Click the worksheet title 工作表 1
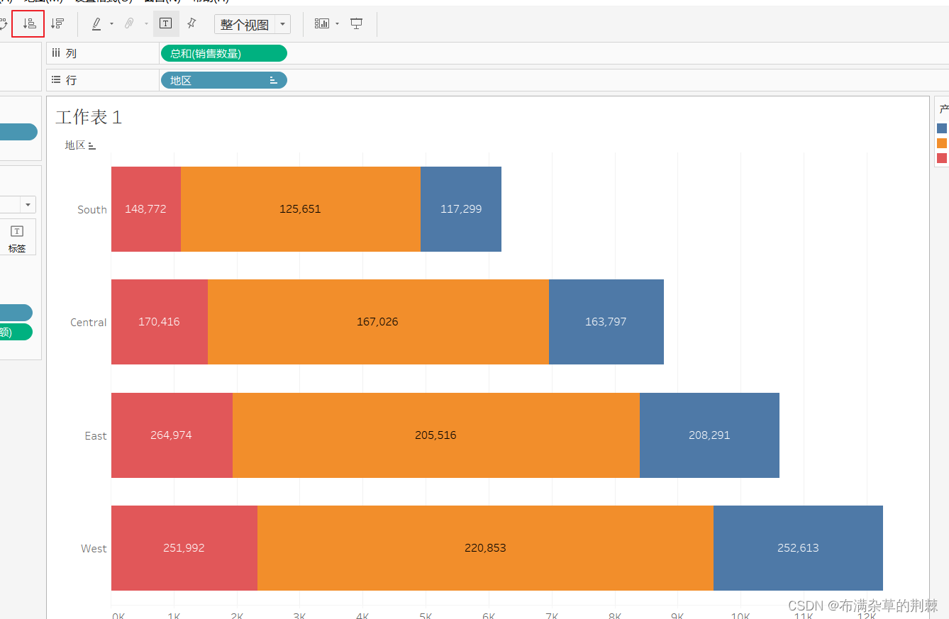This screenshot has height=619, width=949. click(89, 117)
